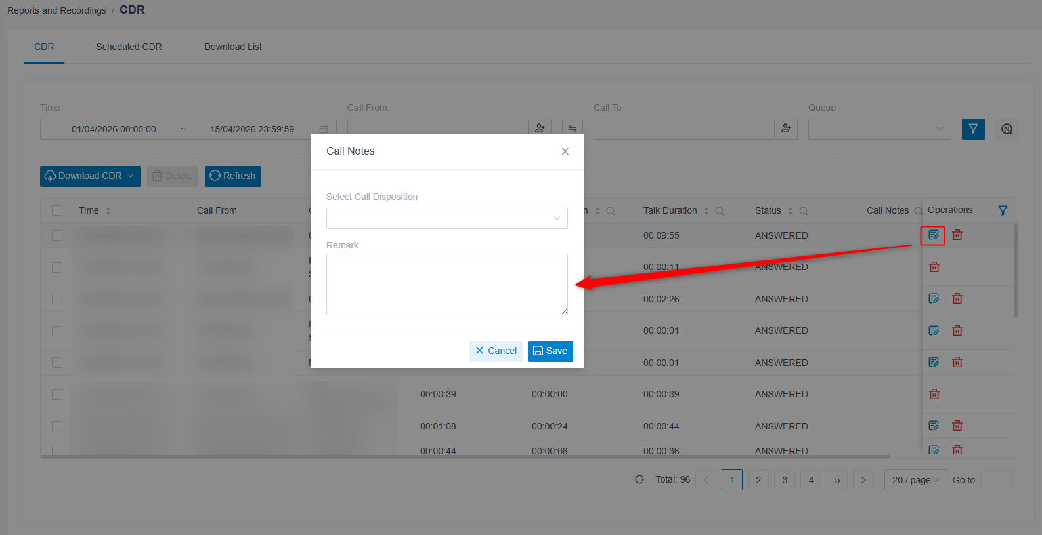Viewport: 1042px width, 535px height.
Task: Open call notes edit icon highlighted in red
Action: click(x=933, y=235)
